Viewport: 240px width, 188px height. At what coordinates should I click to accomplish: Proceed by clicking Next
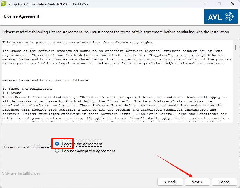pos(197,182)
